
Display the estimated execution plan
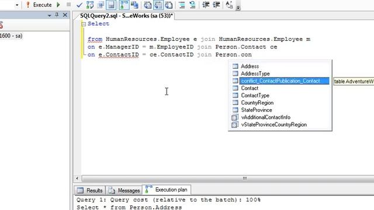(90, 5)
